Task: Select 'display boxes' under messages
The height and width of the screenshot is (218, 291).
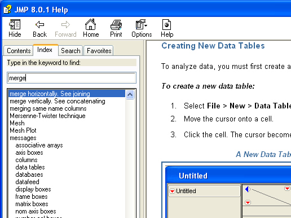Action: tap(33, 189)
